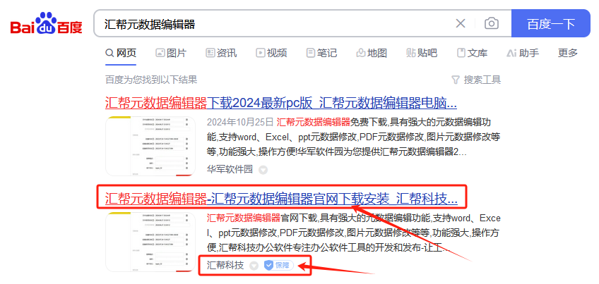The image size is (599, 284).
Task: Expand dropdown arrow beside 华军软件园
Action: (x=263, y=170)
